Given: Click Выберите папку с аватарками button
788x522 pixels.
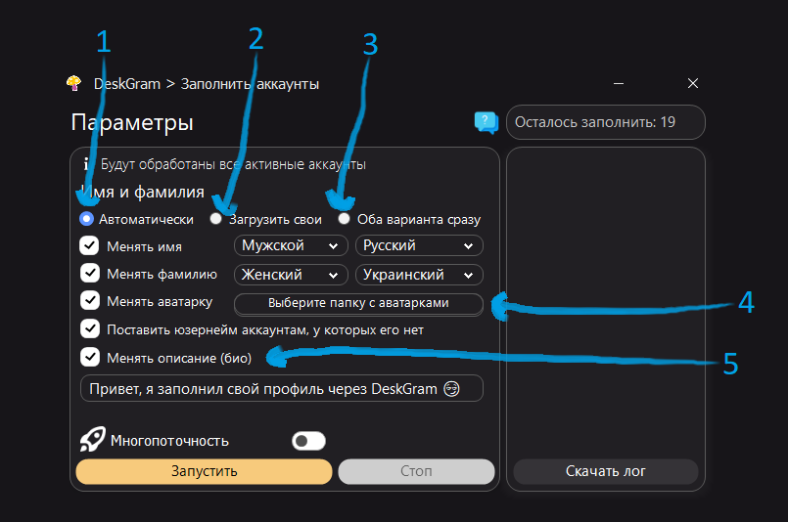Looking at the screenshot, I should [x=357, y=303].
